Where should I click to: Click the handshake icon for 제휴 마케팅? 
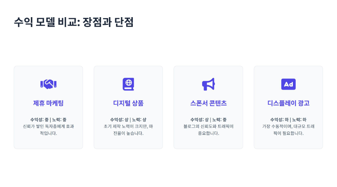tap(48, 84)
